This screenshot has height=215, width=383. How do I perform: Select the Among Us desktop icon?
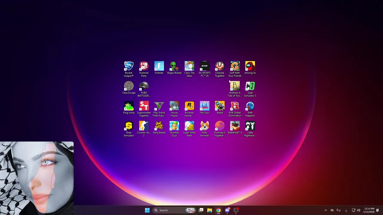tap(250, 68)
